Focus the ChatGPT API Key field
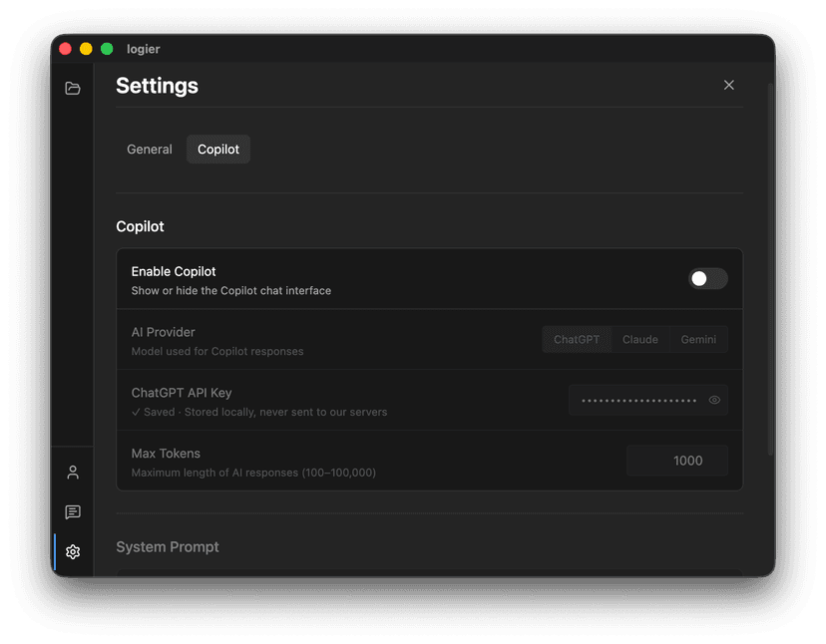Image resolution: width=826 pixels, height=644 pixels. tap(648, 400)
